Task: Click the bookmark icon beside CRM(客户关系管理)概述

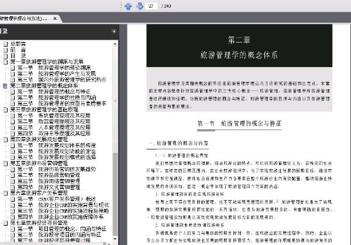Action: point(13,199)
